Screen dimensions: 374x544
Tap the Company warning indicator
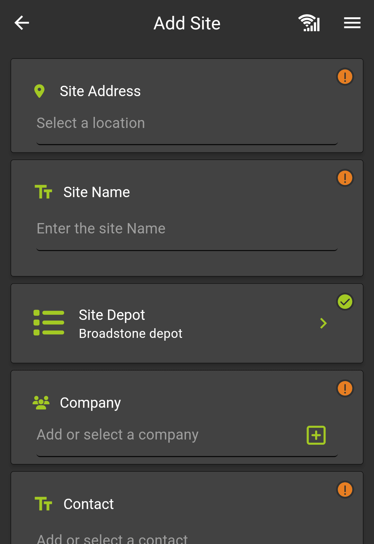point(345,388)
